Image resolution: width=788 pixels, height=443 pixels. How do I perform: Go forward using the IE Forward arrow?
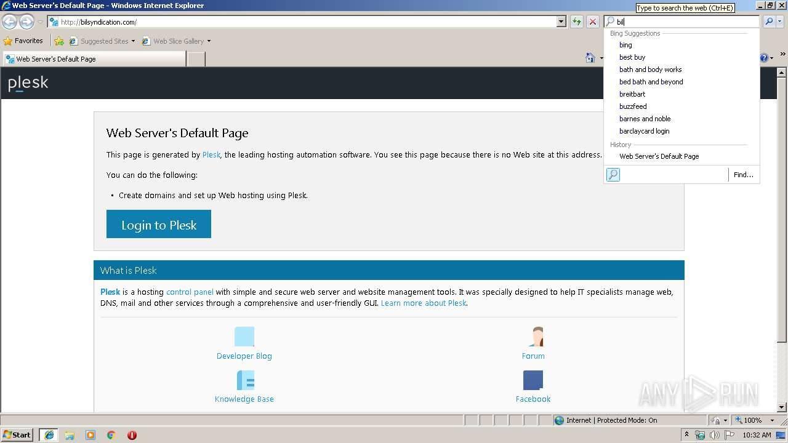click(x=26, y=22)
